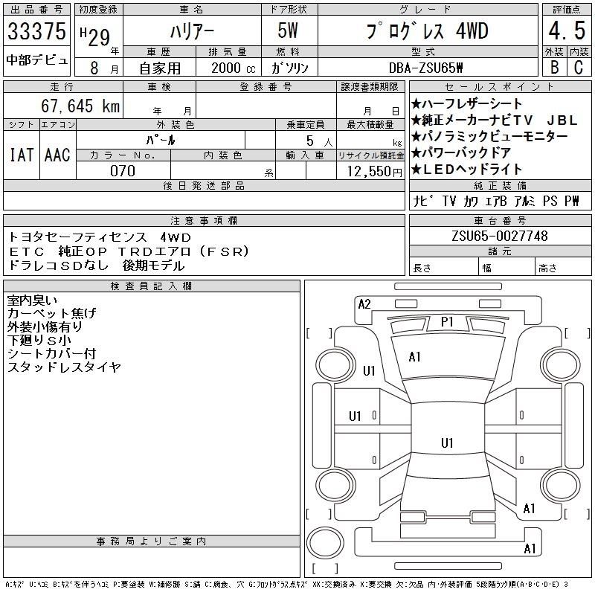
Task: Click the U1 mark on left door
Action: 355,416
